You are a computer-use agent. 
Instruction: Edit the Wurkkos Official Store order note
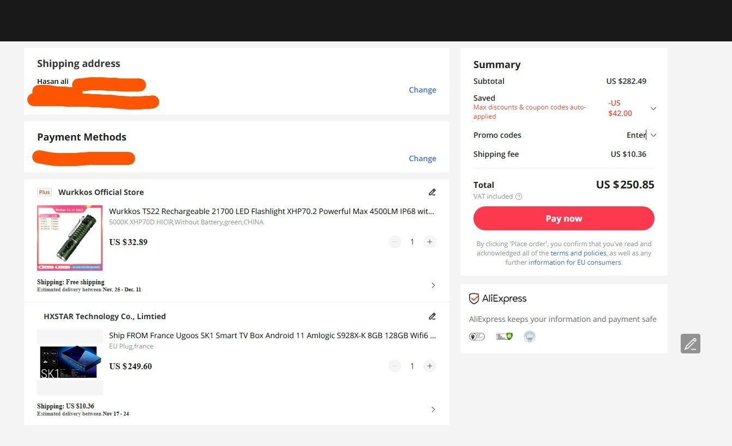[432, 192]
